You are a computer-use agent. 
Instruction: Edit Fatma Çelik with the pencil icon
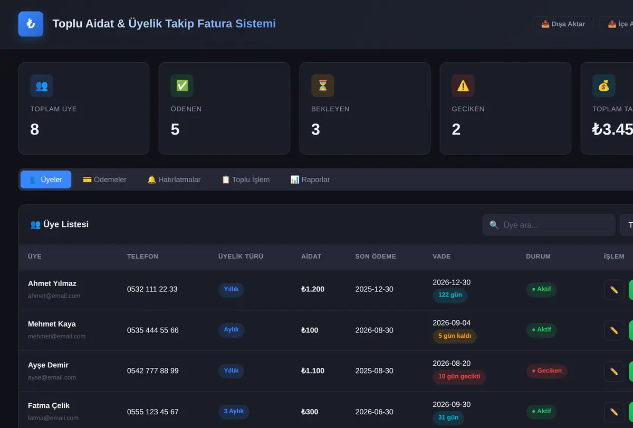point(614,412)
